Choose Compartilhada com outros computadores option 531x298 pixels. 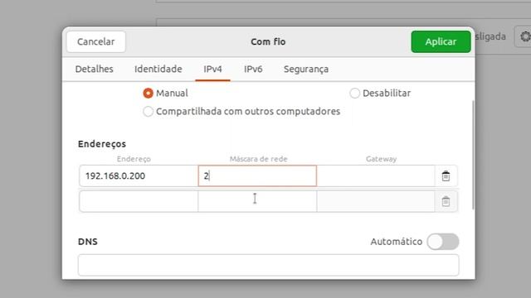point(148,111)
